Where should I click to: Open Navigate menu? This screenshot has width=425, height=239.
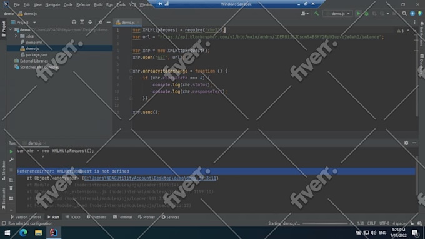click(52, 4)
